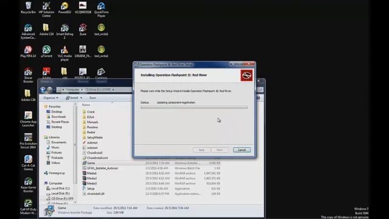Launch Play FIFA 14 shortcut

pos(28,51)
